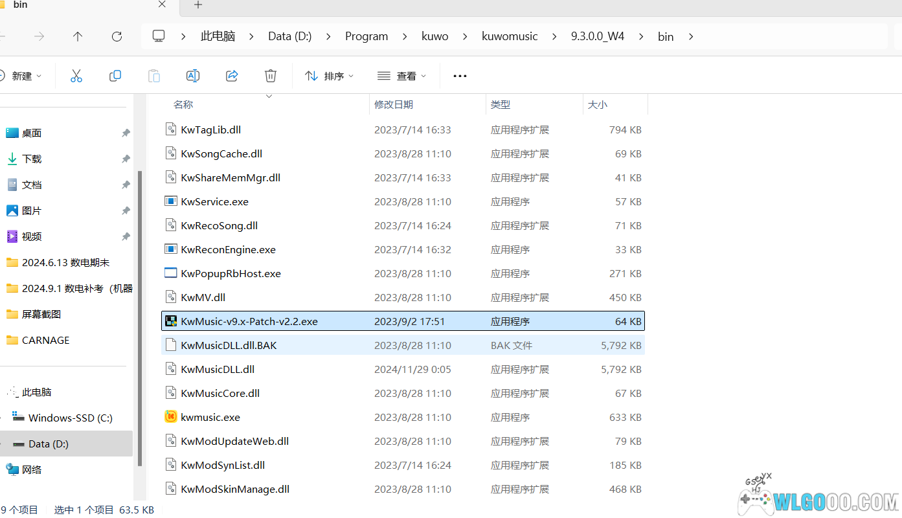This screenshot has height=518, width=902.
Task: Go up one folder with Up arrow
Action: coord(78,36)
